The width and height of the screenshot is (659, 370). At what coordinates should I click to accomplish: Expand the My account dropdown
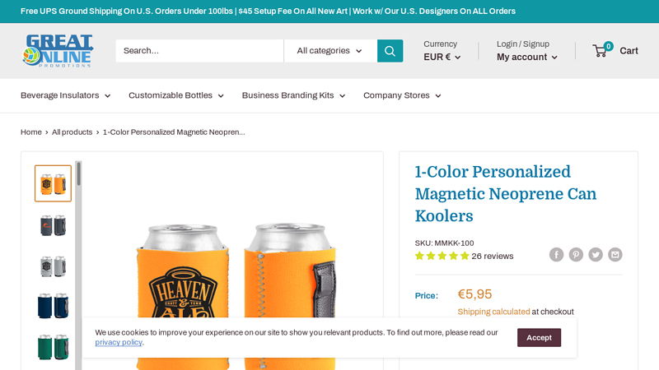pyautogui.click(x=526, y=58)
